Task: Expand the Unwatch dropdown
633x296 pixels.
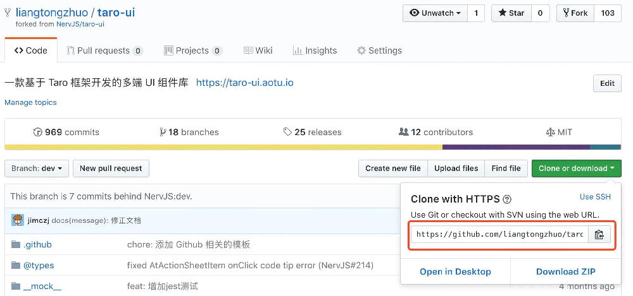Action: [436, 13]
